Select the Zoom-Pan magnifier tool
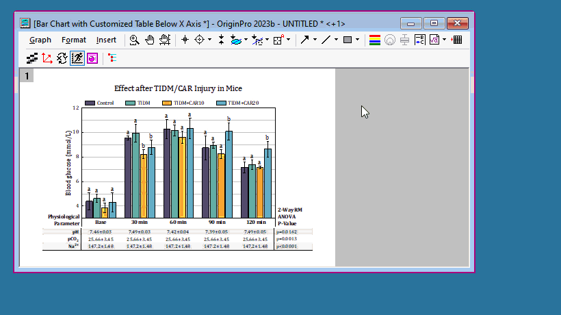Viewport: 561px width, 315px height. tap(135, 40)
